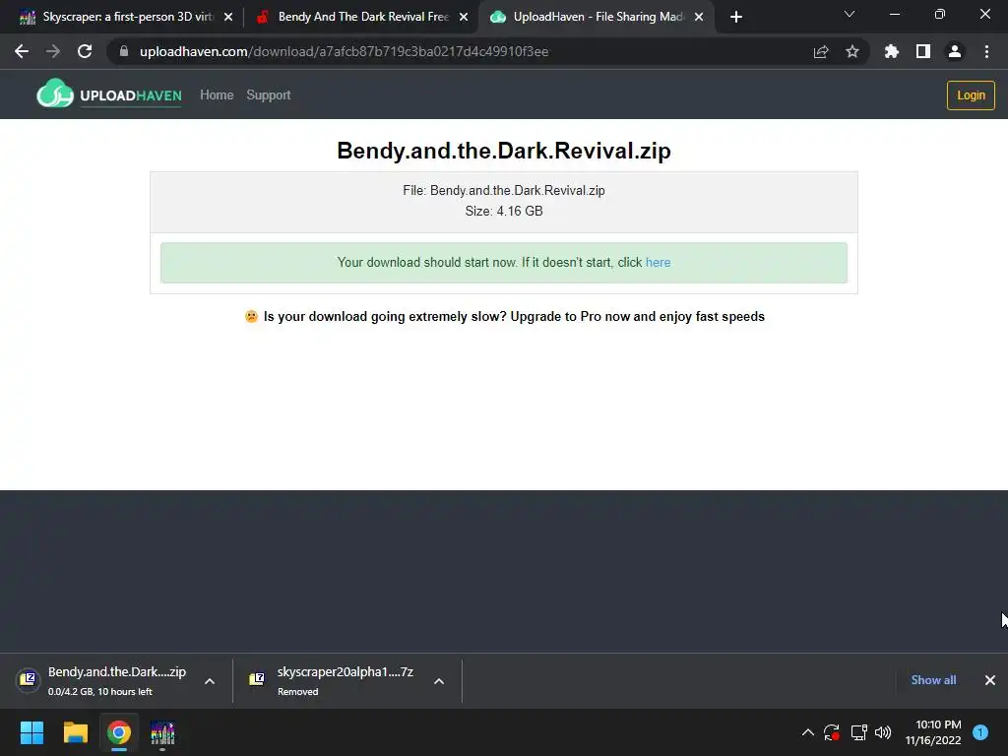Viewport: 1008px width, 756px height.
Task: Click the forward navigation arrow
Action: point(53,51)
